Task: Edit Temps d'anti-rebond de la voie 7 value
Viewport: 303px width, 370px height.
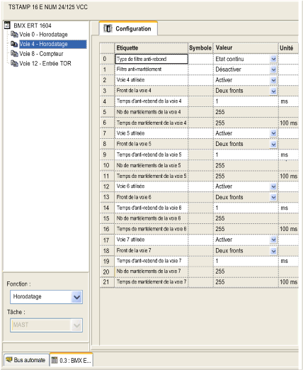Action: 246,261
